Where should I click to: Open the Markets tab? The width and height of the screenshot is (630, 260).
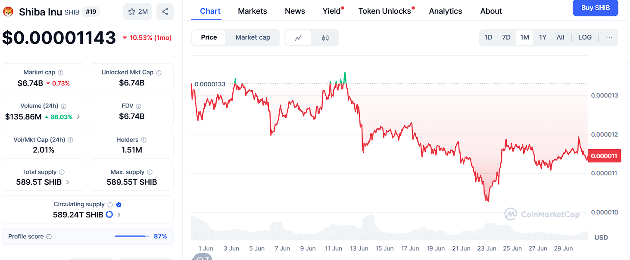pyautogui.click(x=253, y=11)
